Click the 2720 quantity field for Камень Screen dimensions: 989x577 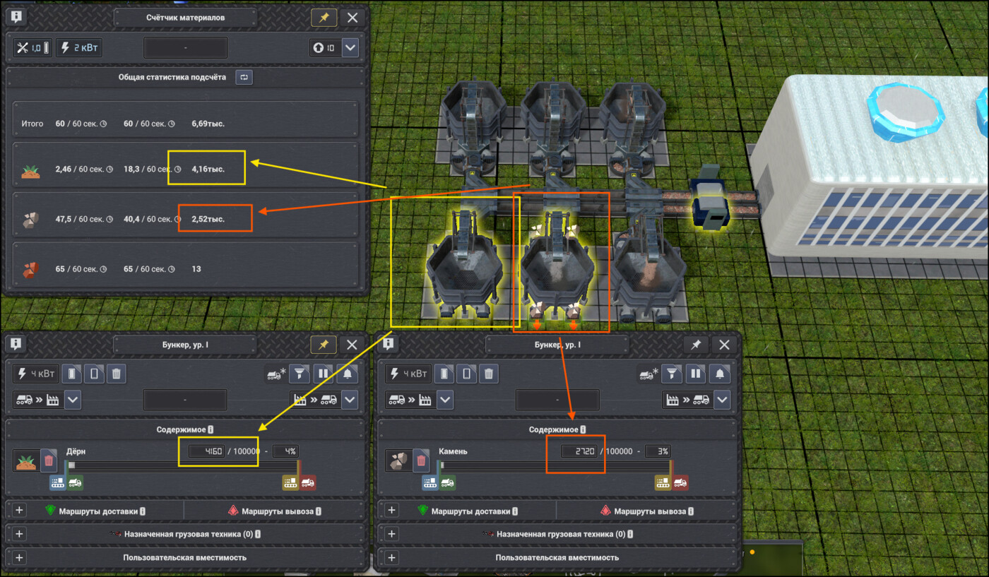[579, 451]
